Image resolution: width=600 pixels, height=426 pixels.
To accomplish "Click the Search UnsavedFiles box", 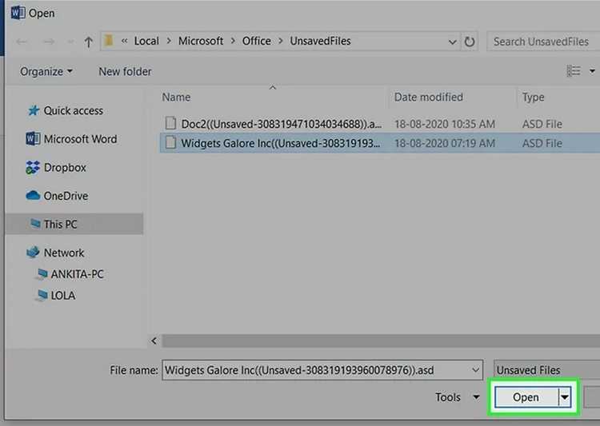I will click(543, 42).
